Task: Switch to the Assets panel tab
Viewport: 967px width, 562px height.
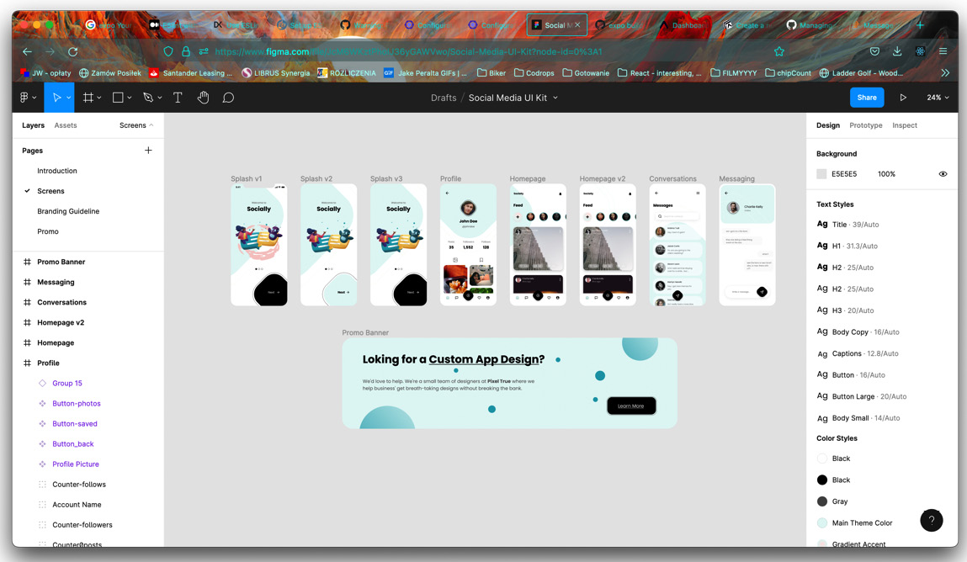Action: pyautogui.click(x=64, y=125)
